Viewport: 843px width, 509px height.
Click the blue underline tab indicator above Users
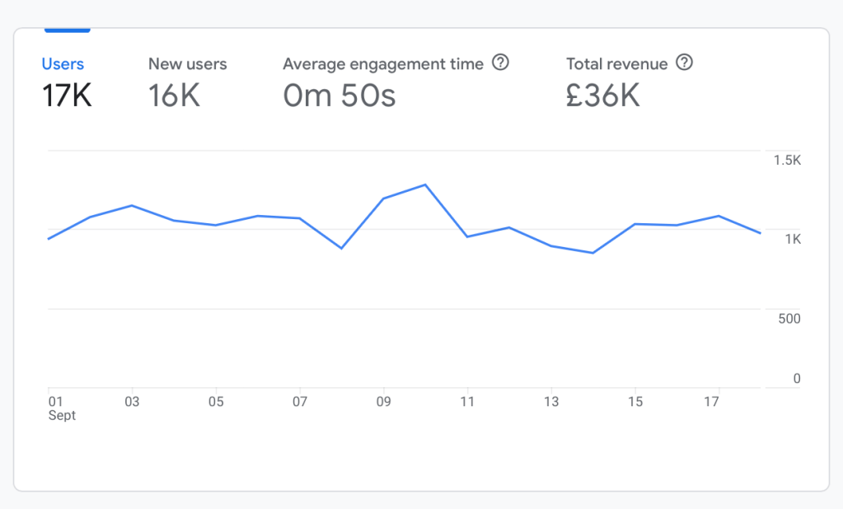(68, 28)
